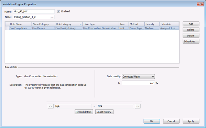This screenshot has width=206, height=128.
Task: Click the Gas Quality History cell
Action: click(x=69, y=28)
